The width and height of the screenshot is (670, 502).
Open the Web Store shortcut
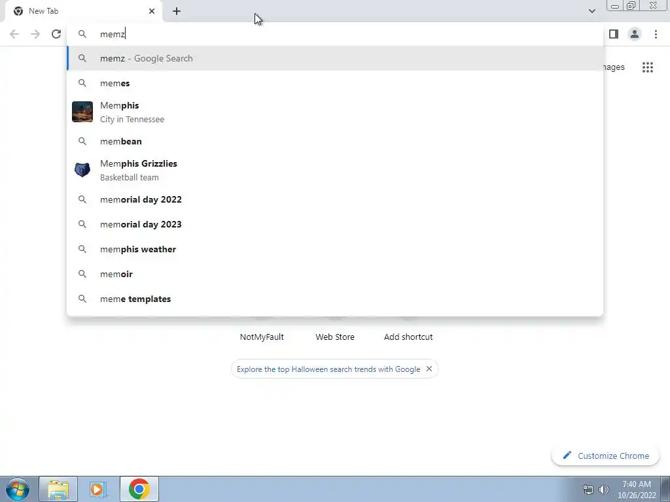point(335,337)
